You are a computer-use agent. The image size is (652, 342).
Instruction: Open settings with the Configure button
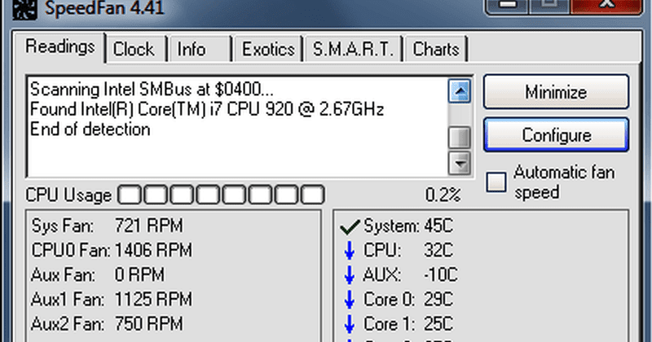click(x=556, y=135)
